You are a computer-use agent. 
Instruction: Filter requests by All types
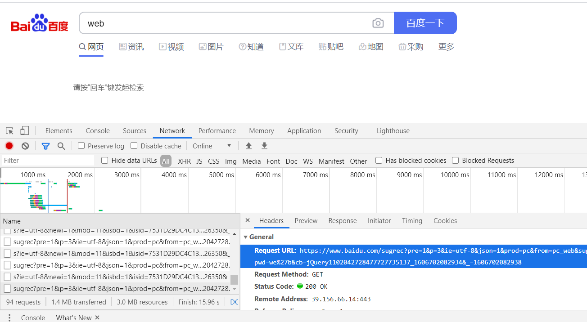point(166,161)
